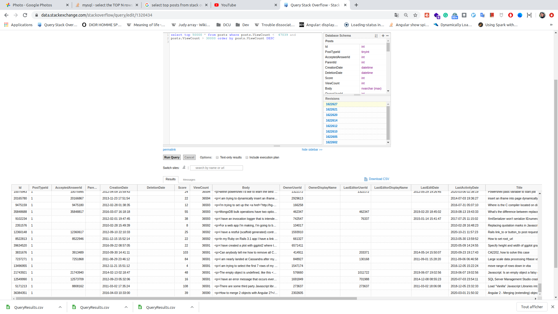The width and height of the screenshot is (558, 314).
Task: Enable Include execution plan option
Action: pyautogui.click(x=247, y=158)
